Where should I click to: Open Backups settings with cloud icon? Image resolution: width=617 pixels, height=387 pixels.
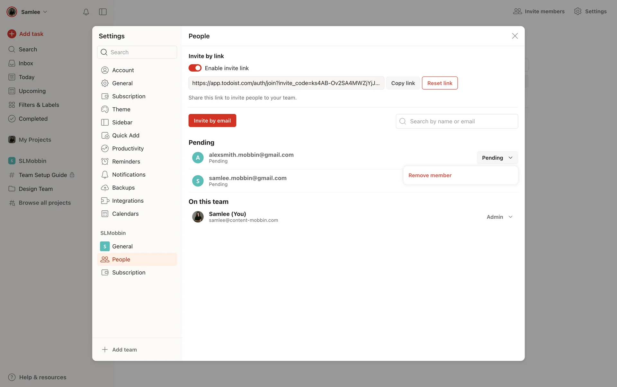[123, 188]
